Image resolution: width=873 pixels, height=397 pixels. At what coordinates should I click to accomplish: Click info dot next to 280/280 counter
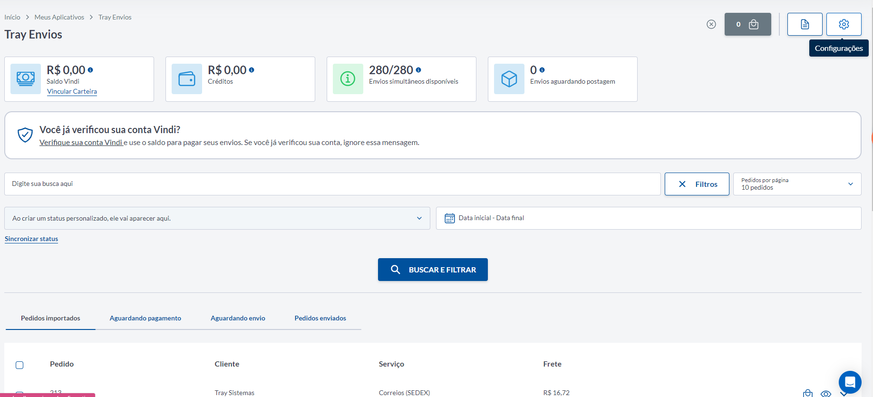tap(418, 70)
